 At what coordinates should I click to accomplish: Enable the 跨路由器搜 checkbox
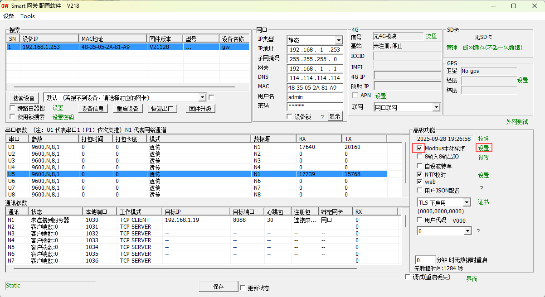12,108
